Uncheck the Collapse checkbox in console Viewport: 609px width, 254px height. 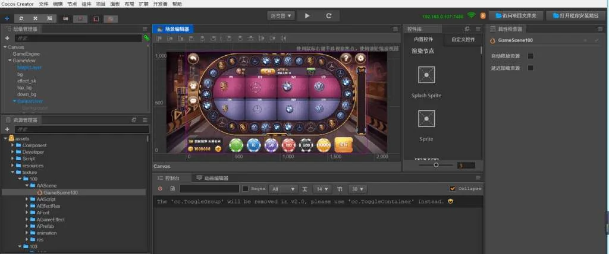[453, 189]
